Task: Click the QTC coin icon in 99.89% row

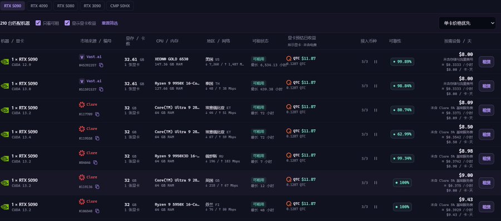Action: point(289,58)
